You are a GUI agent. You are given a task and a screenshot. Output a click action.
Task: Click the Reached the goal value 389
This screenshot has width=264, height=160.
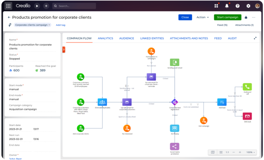pyautogui.click(x=43, y=70)
